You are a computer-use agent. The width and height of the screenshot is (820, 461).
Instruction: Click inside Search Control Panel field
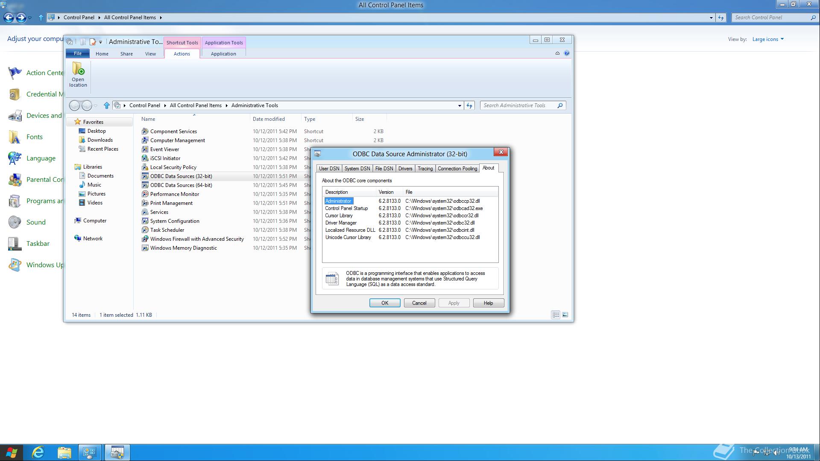tap(771, 18)
